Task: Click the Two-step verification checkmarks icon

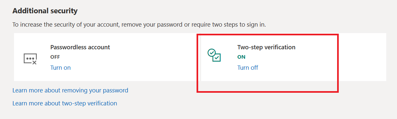Action: 214,55
